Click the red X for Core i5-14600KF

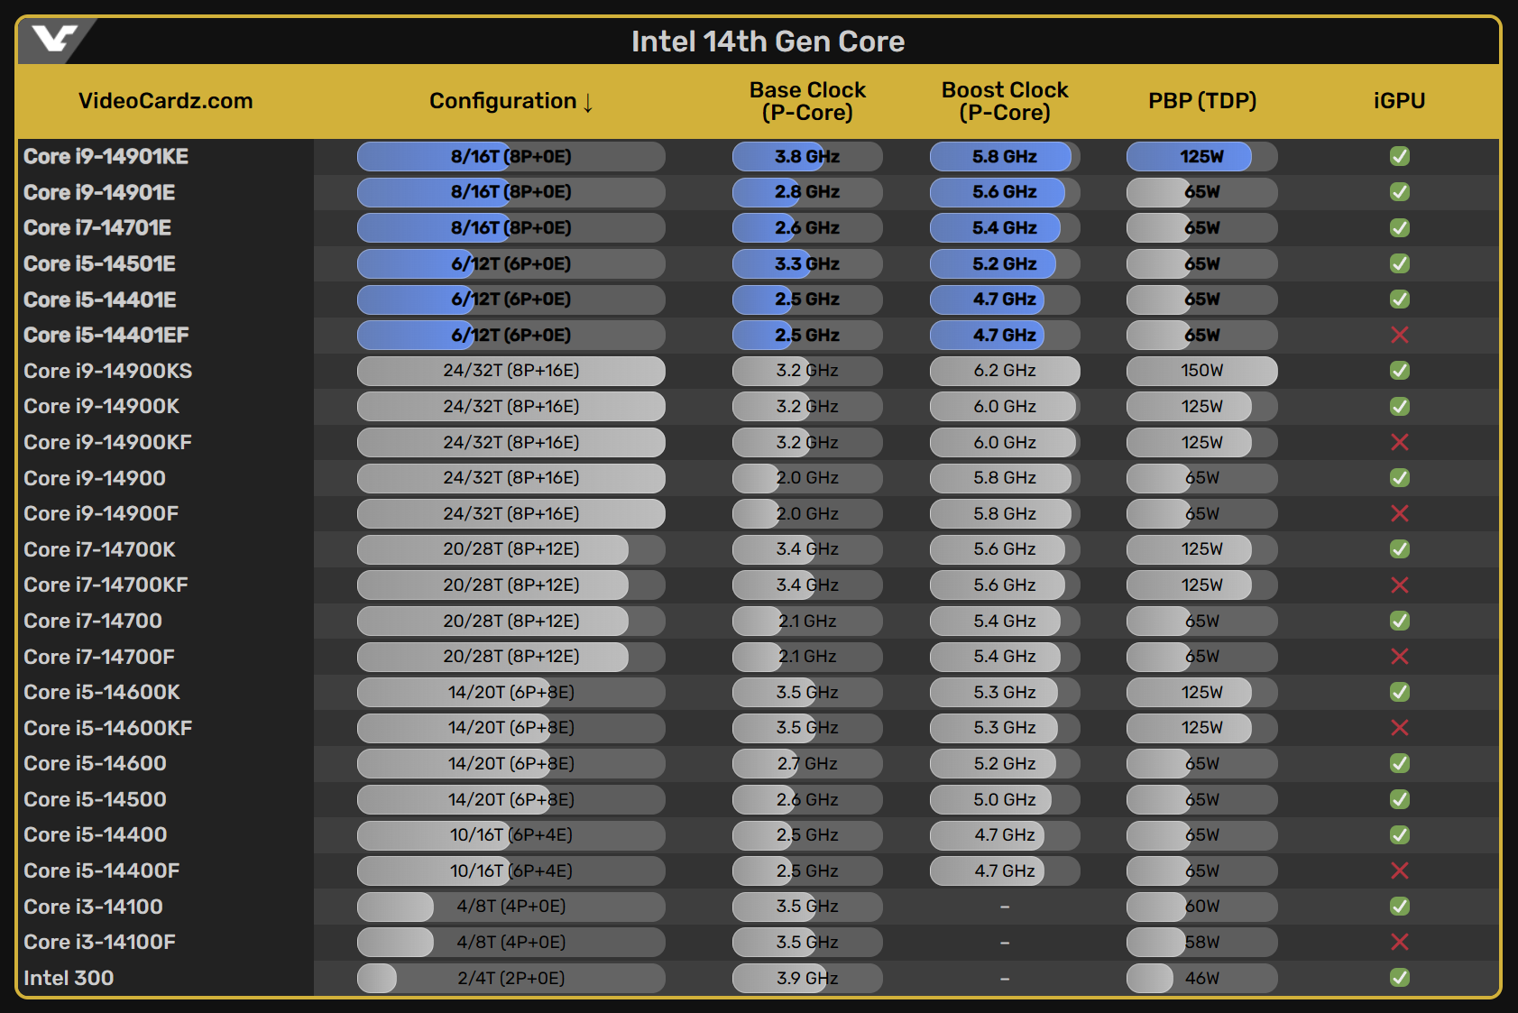(x=1400, y=727)
